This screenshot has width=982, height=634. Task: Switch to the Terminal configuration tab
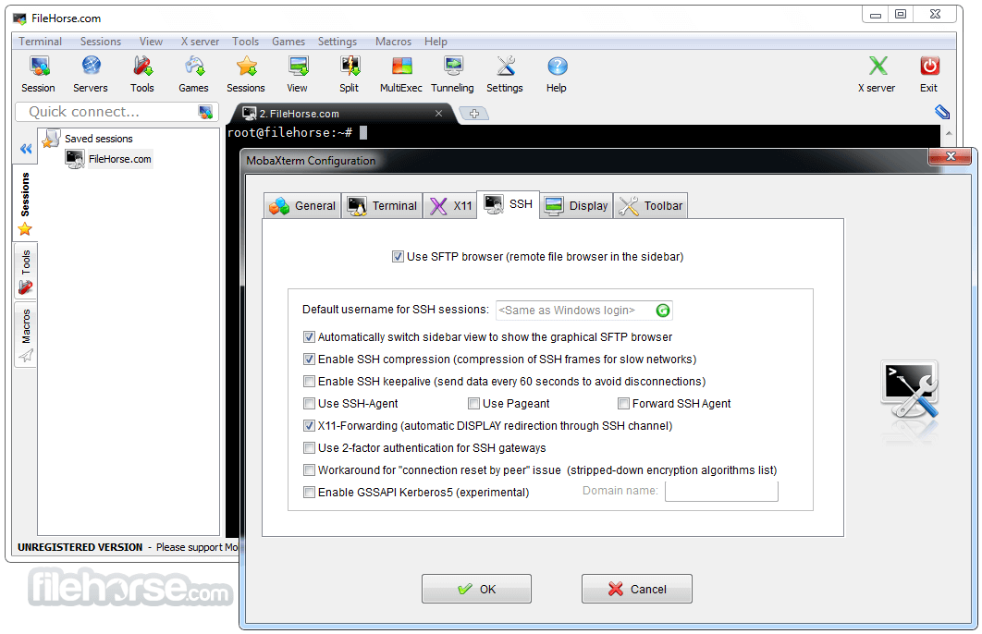click(382, 206)
